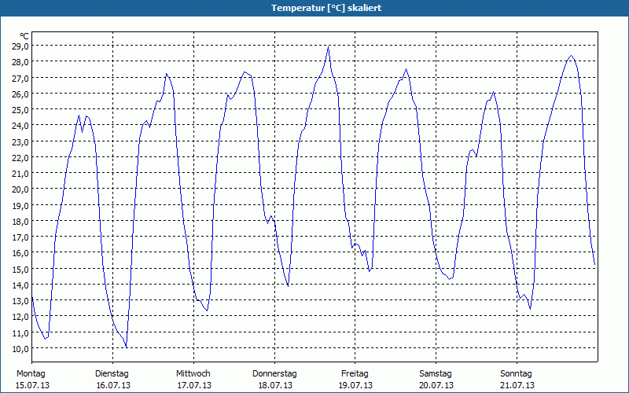Image resolution: width=629 pixels, height=393 pixels.
Task: Select the 10,0 axis label
Action: 20,348
